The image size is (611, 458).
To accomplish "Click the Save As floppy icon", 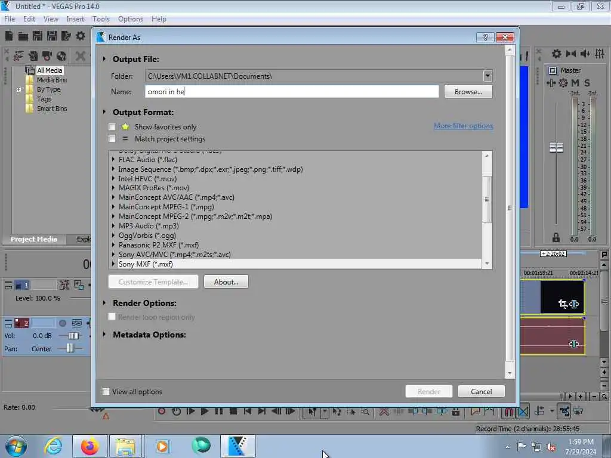I will [52, 36].
